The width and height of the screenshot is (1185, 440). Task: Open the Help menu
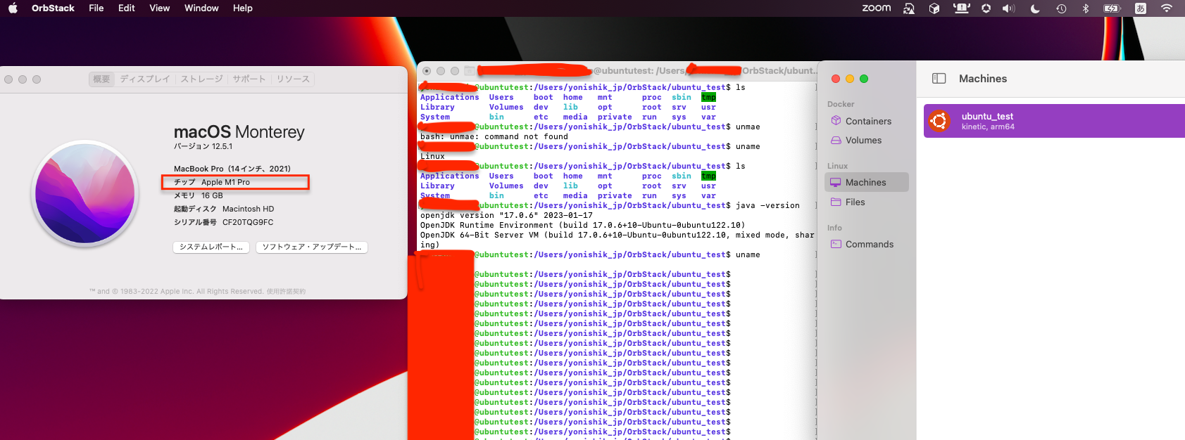(x=243, y=8)
